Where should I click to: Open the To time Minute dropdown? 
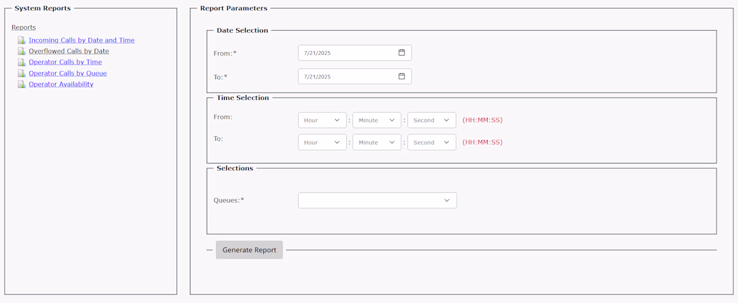coord(376,142)
